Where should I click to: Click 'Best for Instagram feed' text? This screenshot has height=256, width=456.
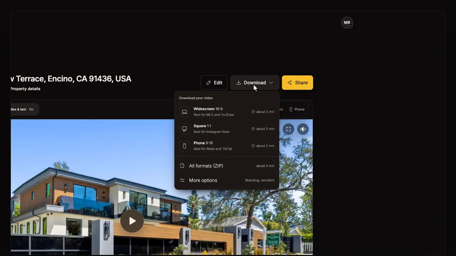(211, 132)
